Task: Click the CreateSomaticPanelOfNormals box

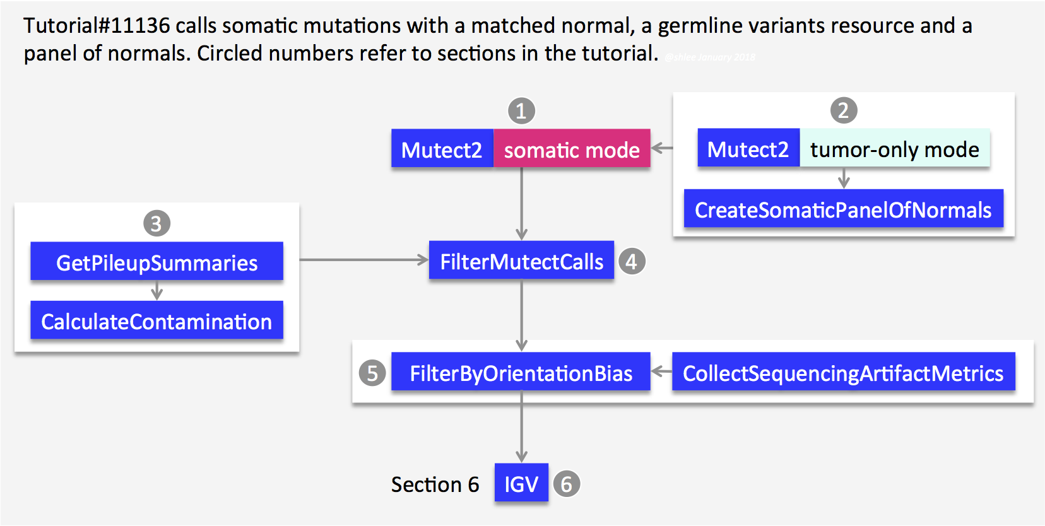Action: coord(843,209)
